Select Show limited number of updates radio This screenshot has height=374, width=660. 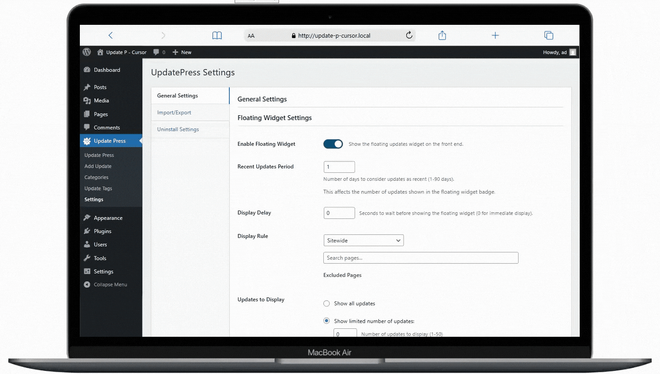[x=326, y=321]
